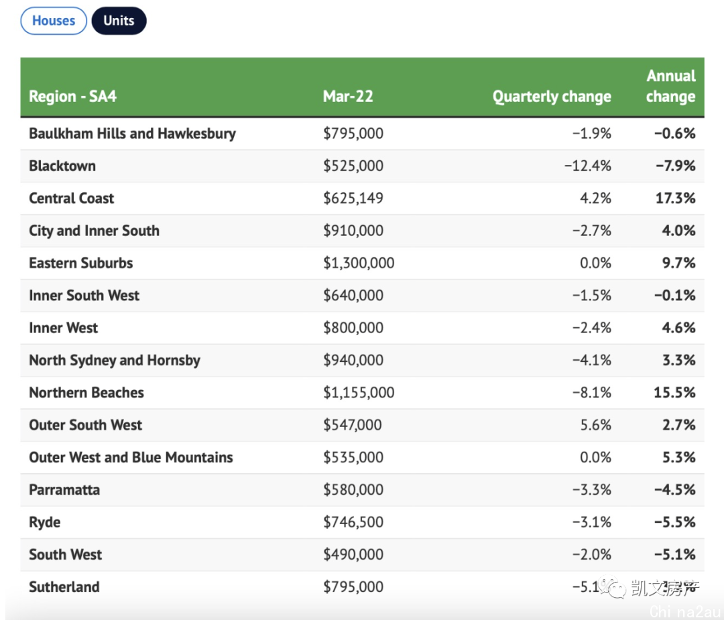The height and width of the screenshot is (620, 724).
Task: Click Baulkham Hills' −0.6% annual change
Action: click(x=675, y=133)
